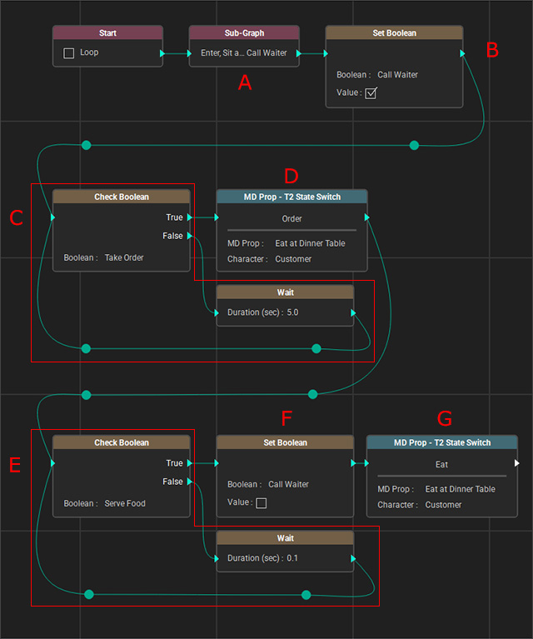Screen dimensions: 533x639
Task: Click the top Set Boolean node header
Action: click(x=395, y=33)
